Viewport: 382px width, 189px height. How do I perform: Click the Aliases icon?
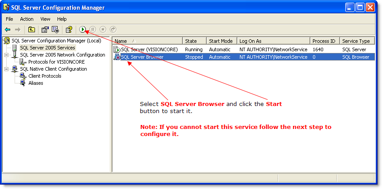click(23, 83)
